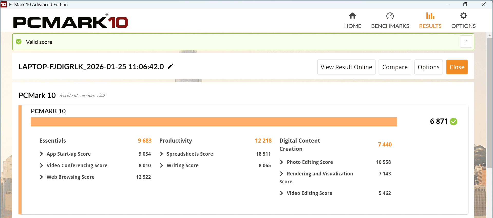Viewport: 493px width, 218px height.
Task: Close the result with orange Close button
Action: (x=457, y=67)
